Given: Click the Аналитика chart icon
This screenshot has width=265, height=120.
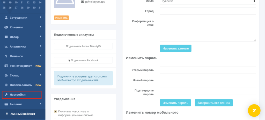Looking at the screenshot, I should [6, 47].
